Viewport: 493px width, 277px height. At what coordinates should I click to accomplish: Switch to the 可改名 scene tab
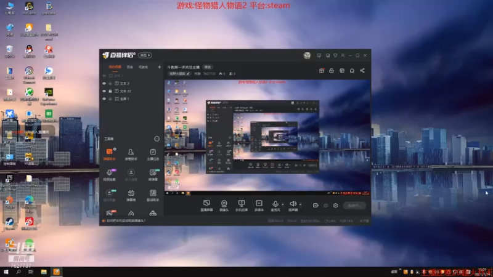click(143, 67)
